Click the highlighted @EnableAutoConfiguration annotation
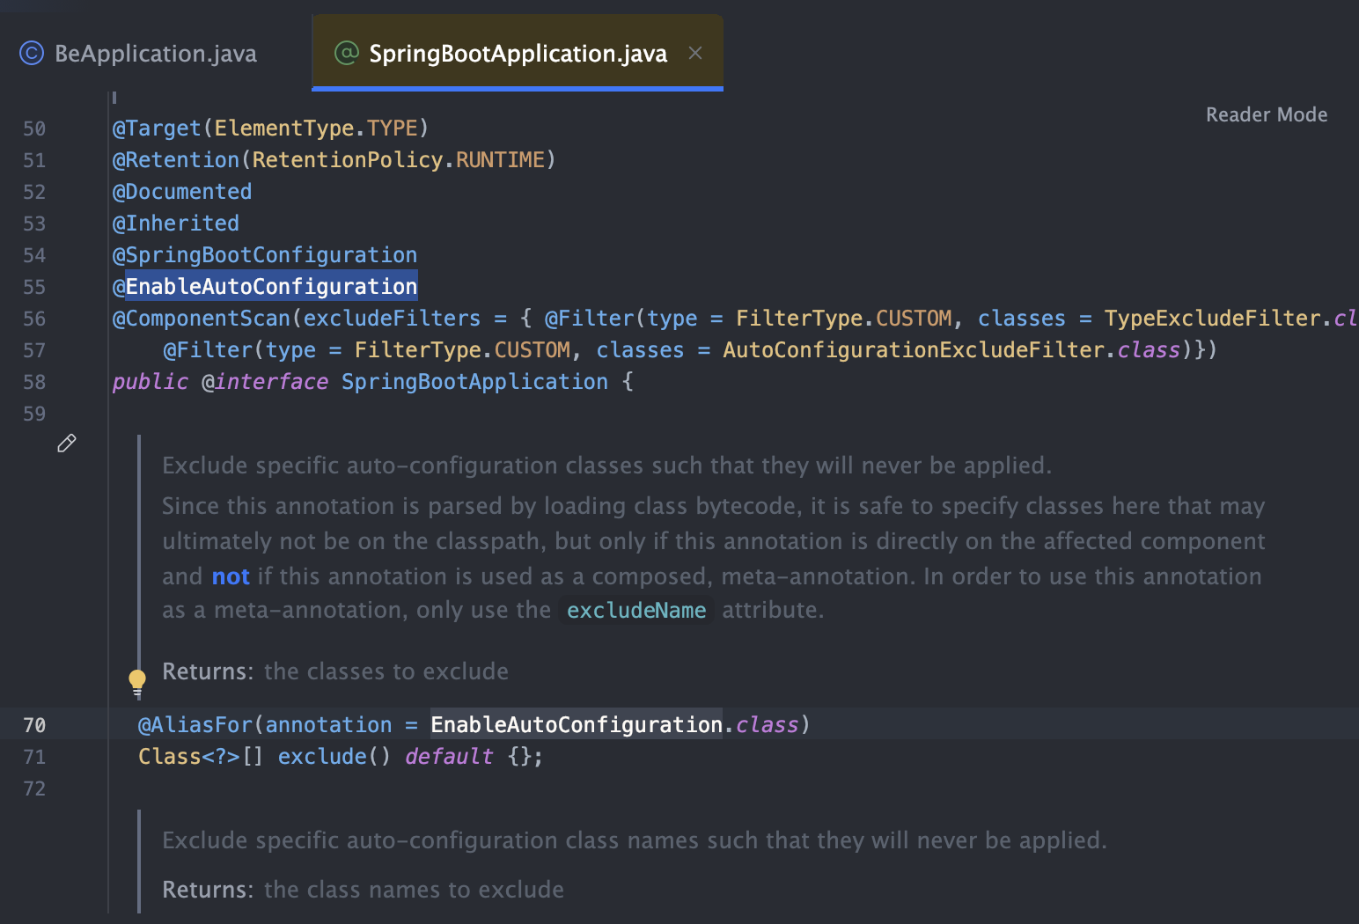 [x=265, y=287]
